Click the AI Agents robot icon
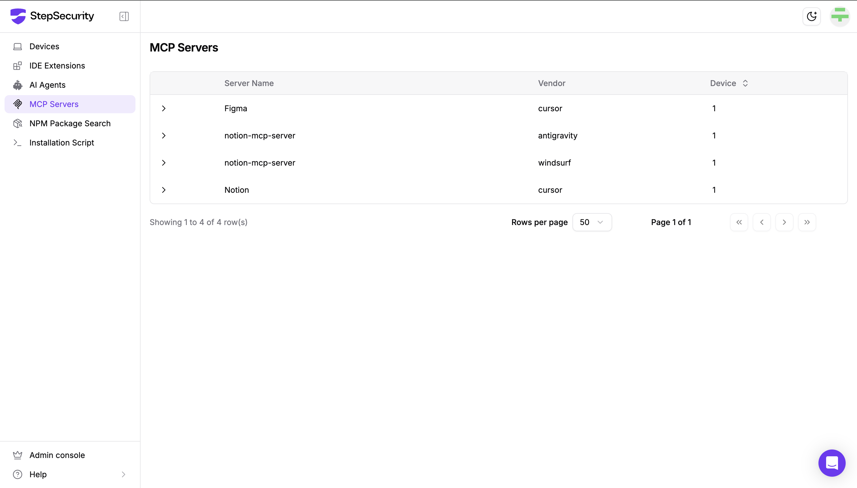 pyautogui.click(x=18, y=85)
